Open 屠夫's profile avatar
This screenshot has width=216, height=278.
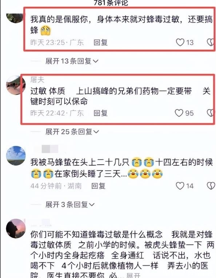pyautogui.click(x=16, y=85)
